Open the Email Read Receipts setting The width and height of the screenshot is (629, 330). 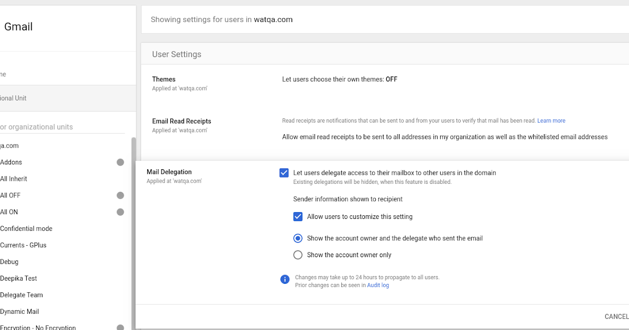pyautogui.click(x=181, y=120)
